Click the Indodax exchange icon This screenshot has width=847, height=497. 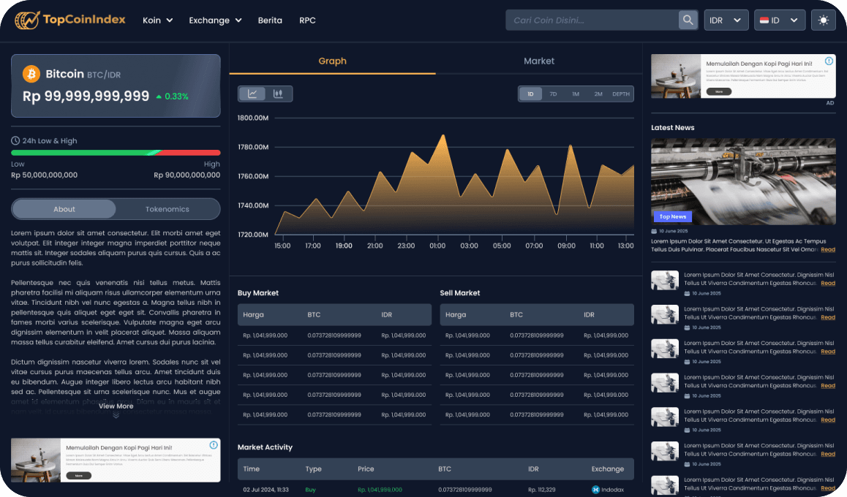point(595,489)
